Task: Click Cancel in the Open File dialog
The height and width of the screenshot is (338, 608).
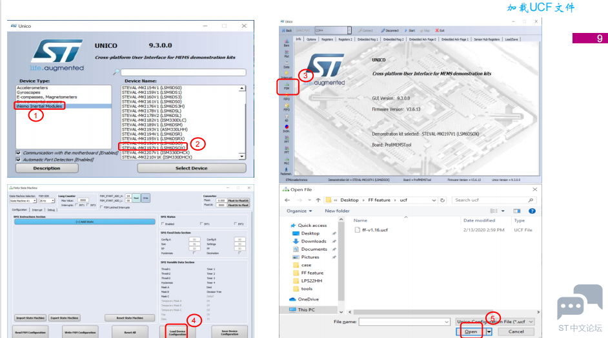Action: (x=516, y=332)
